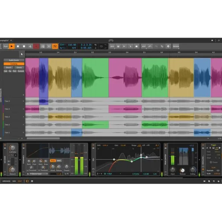Click the Sc FX button in Dynamics

pyautogui.click(x=67, y=174)
